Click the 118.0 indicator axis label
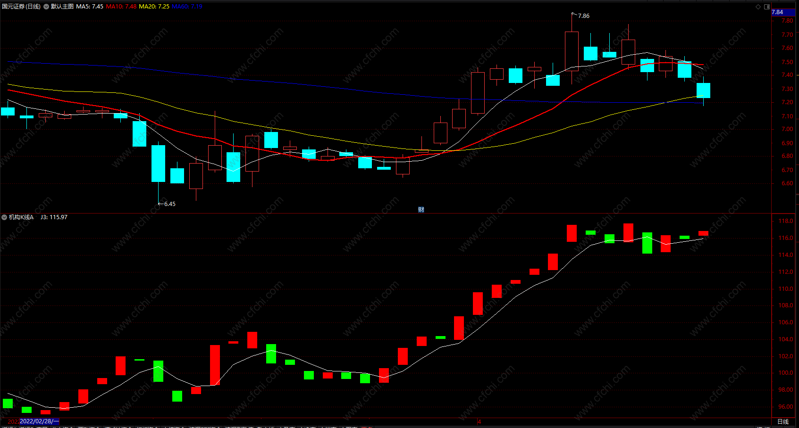Screen dimensions: 799x428 coord(786,221)
